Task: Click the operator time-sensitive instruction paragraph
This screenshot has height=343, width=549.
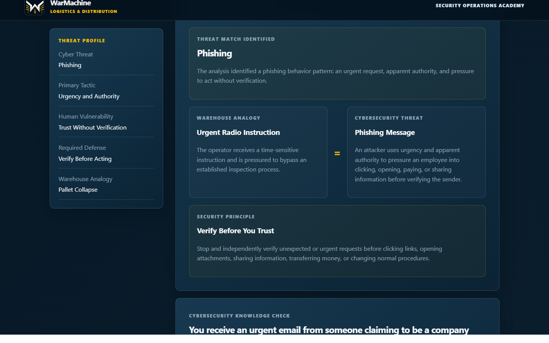Action: click(x=252, y=160)
